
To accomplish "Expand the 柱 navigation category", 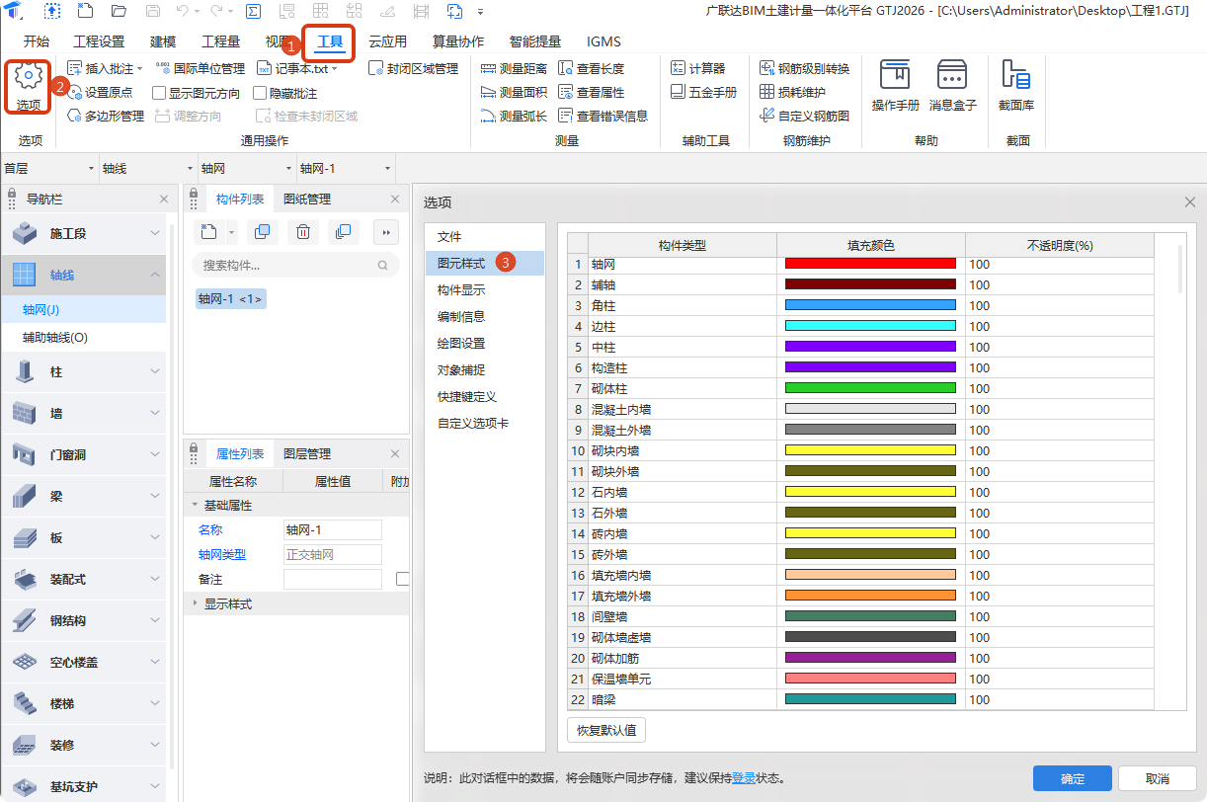I will tap(84, 372).
